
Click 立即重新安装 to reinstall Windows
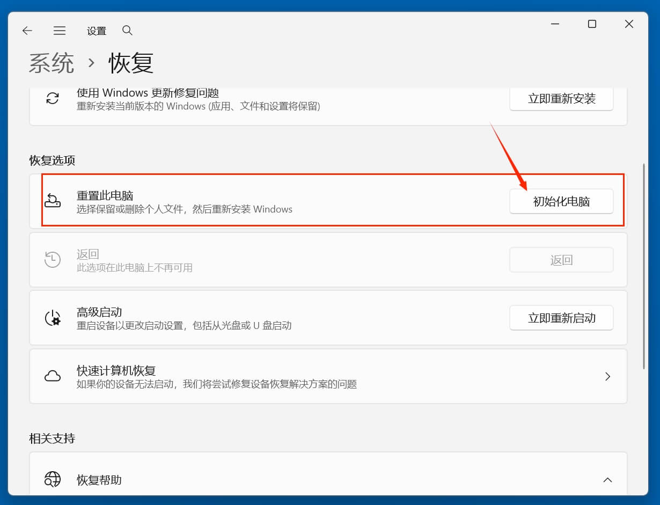click(561, 99)
